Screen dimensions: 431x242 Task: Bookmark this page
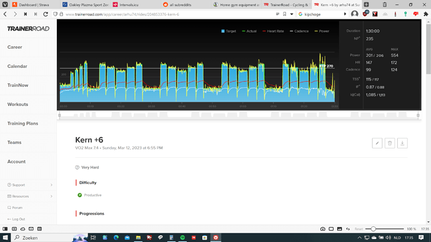[285, 14]
